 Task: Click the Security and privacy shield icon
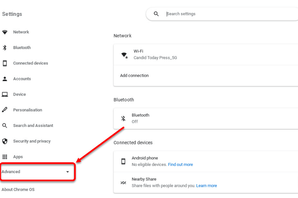5,141
